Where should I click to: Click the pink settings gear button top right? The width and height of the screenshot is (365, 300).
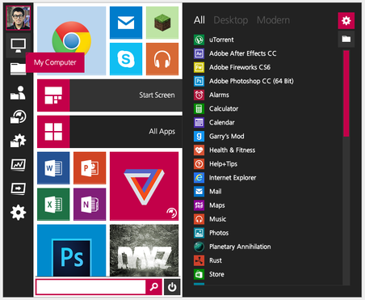point(346,20)
